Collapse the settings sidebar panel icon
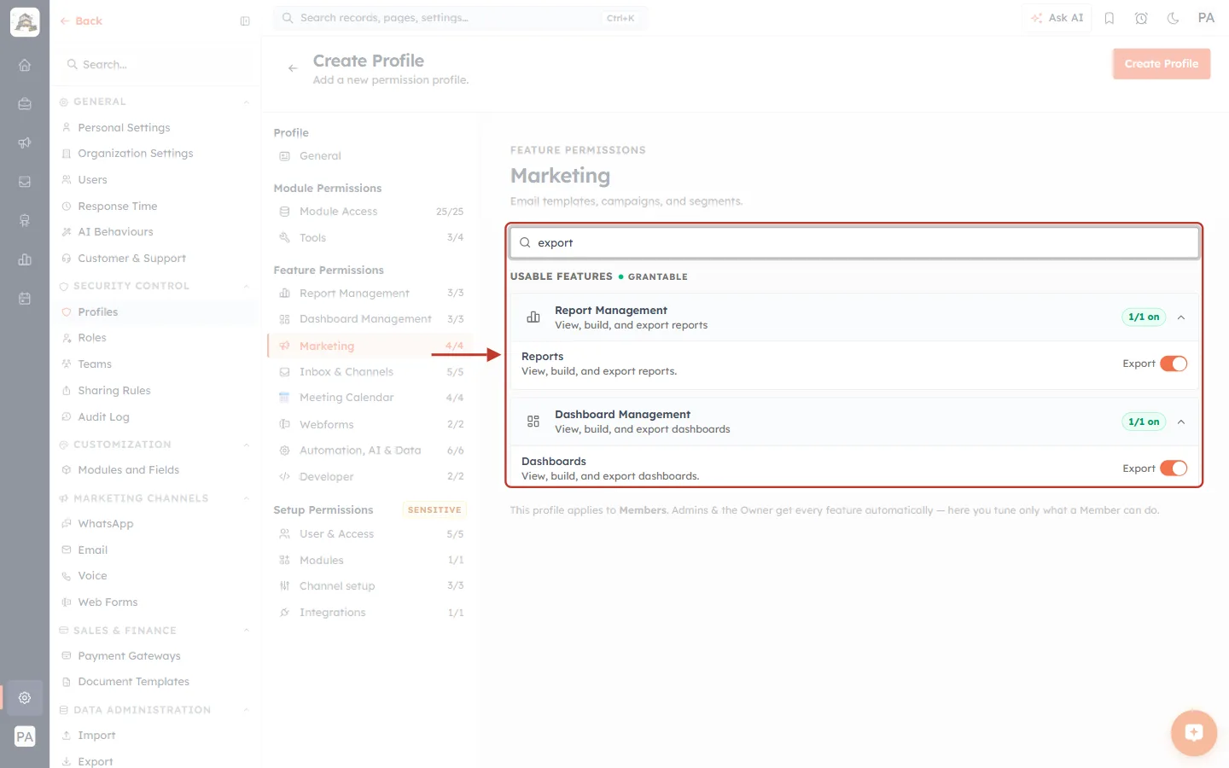This screenshot has width=1229, height=768. pyautogui.click(x=245, y=21)
